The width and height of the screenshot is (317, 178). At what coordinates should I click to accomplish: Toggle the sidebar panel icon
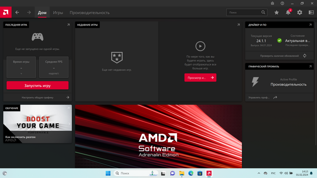(311, 12)
